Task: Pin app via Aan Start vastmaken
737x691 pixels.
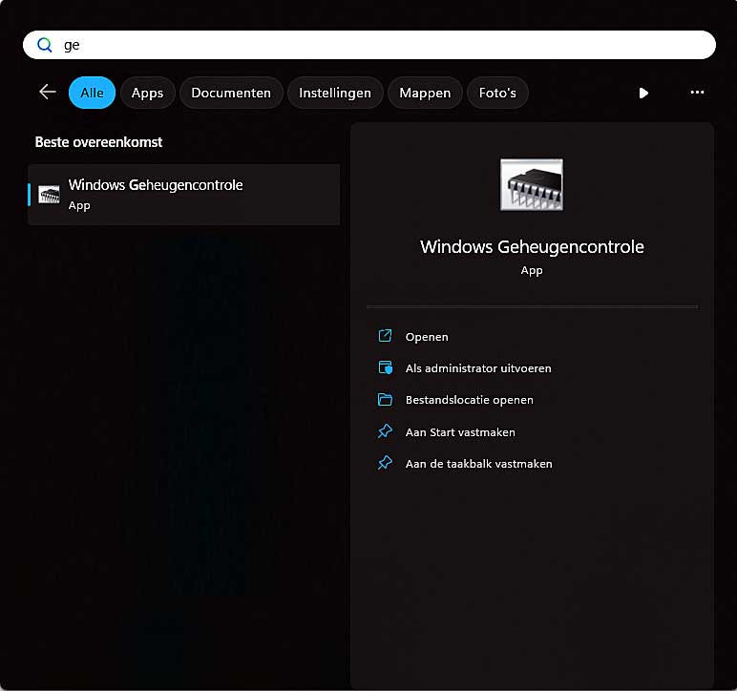Action: coord(459,432)
